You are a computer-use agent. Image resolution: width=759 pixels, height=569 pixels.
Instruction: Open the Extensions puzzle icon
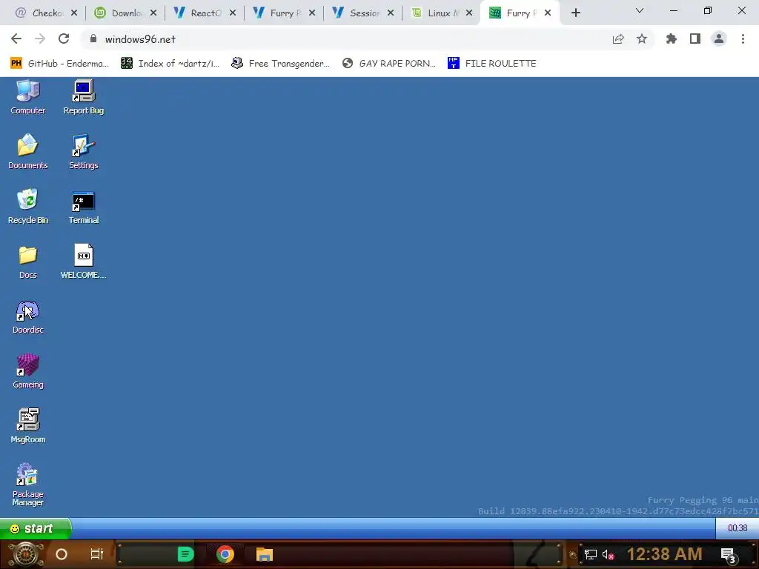click(x=672, y=39)
